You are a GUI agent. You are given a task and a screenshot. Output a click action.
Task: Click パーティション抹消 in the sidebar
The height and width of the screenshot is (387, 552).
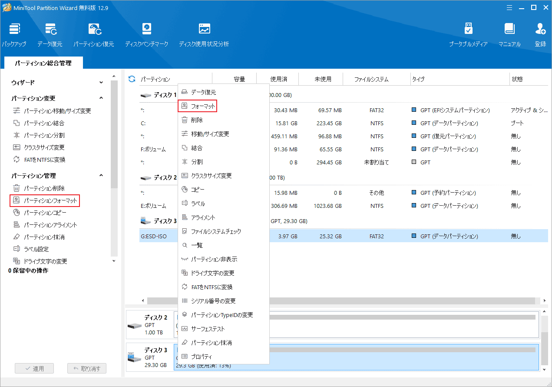click(38, 237)
